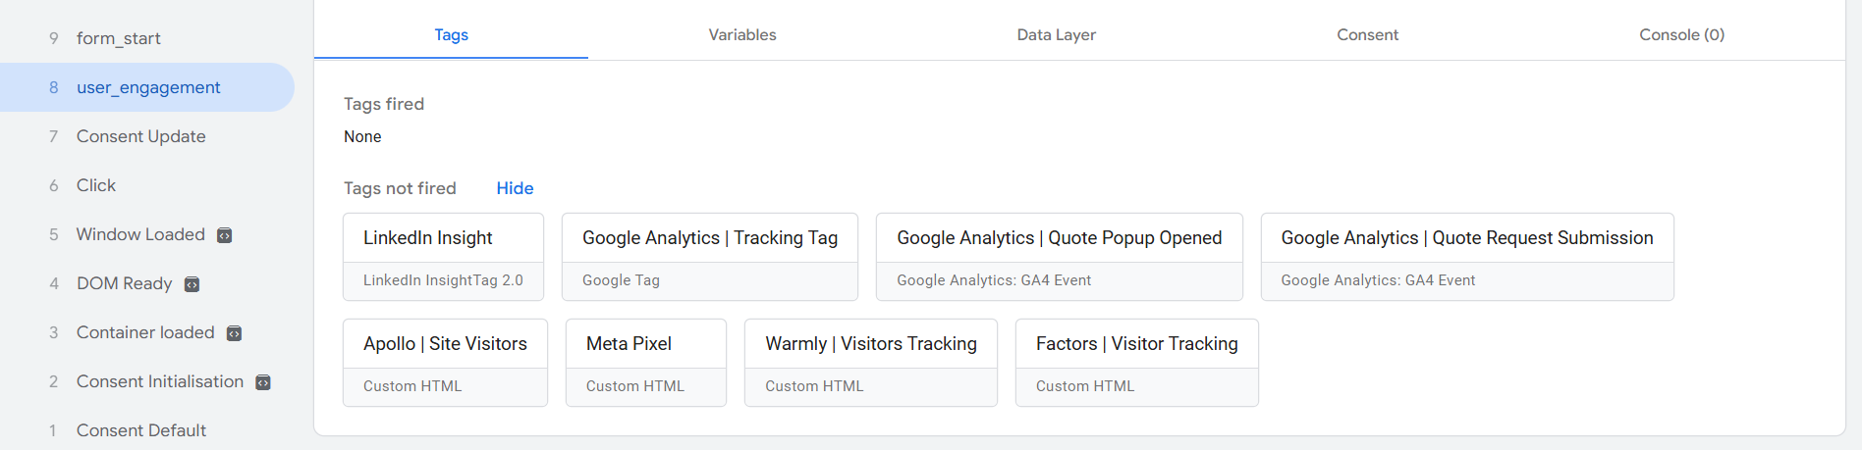Click the icon beside DOM Ready
Viewport: 1862px width, 450px height.
point(192,284)
